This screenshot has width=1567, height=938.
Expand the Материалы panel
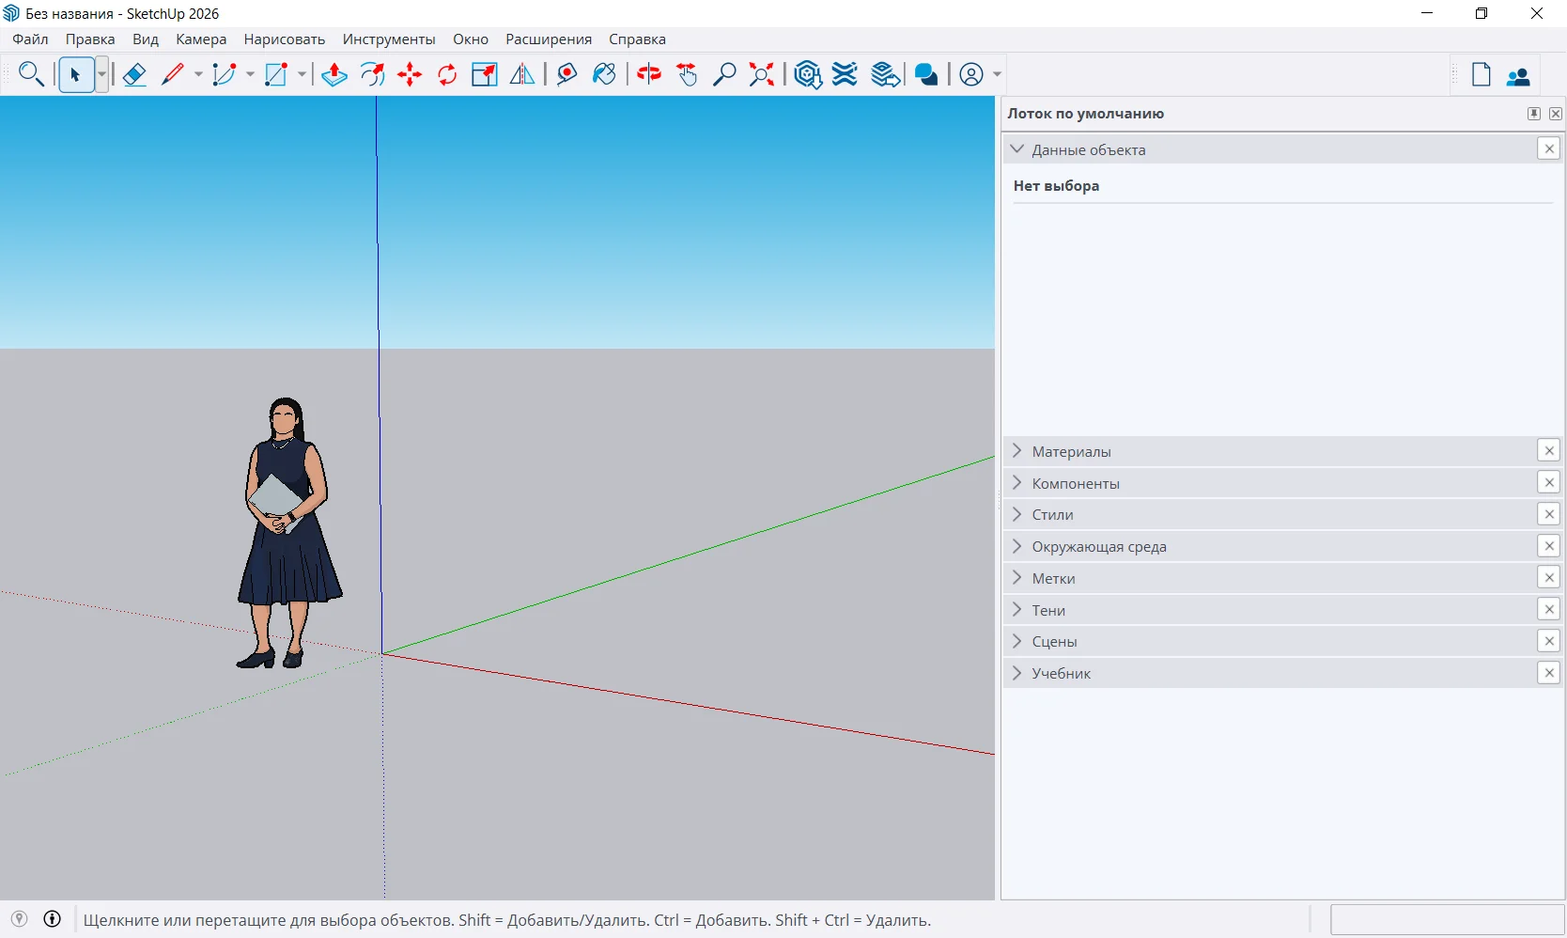click(1017, 451)
